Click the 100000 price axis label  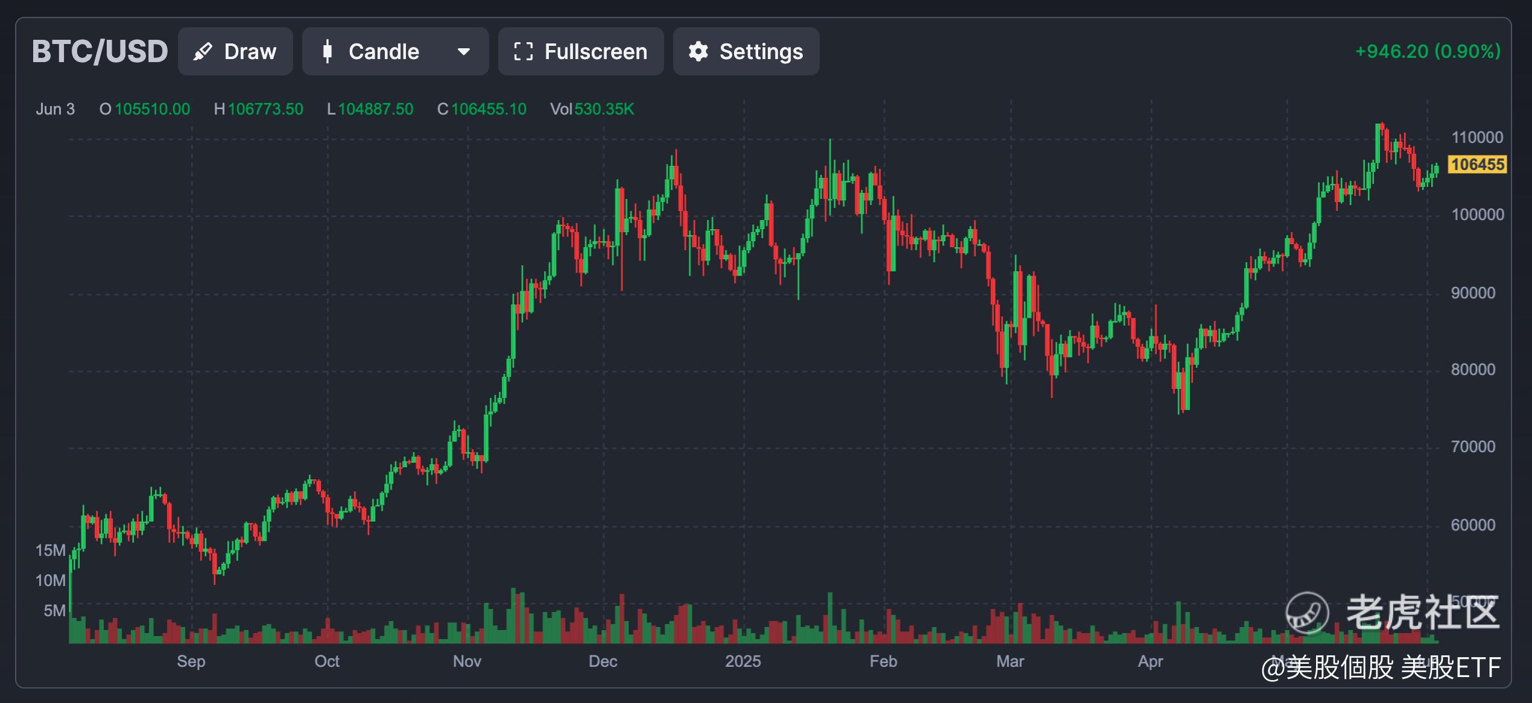tap(1477, 215)
